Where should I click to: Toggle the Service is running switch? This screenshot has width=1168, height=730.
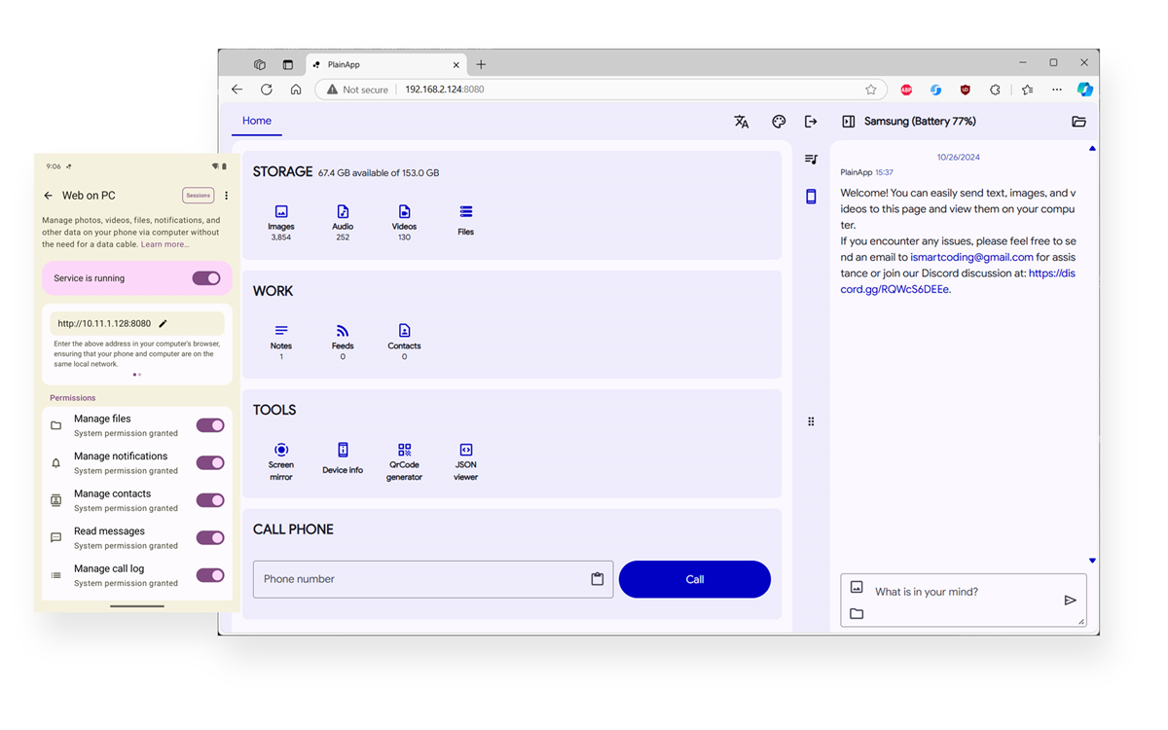click(206, 278)
